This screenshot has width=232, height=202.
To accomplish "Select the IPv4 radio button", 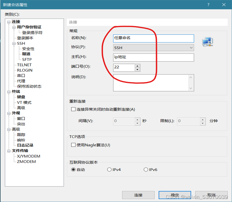I will 109,170.
